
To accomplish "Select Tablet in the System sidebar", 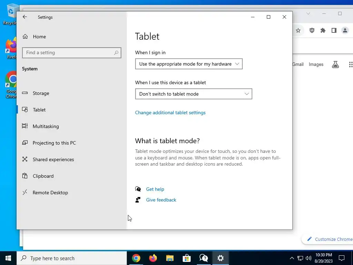I will coord(72,110).
